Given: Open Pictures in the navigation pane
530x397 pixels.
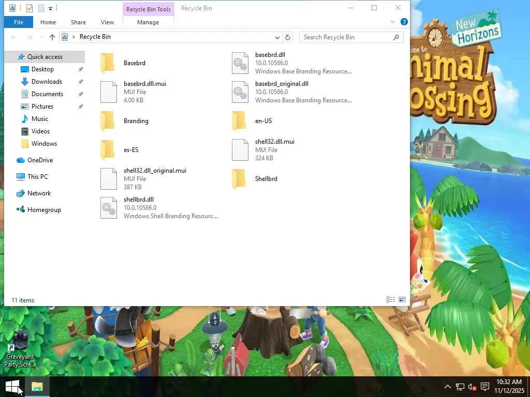Looking at the screenshot, I should pos(42,106).
